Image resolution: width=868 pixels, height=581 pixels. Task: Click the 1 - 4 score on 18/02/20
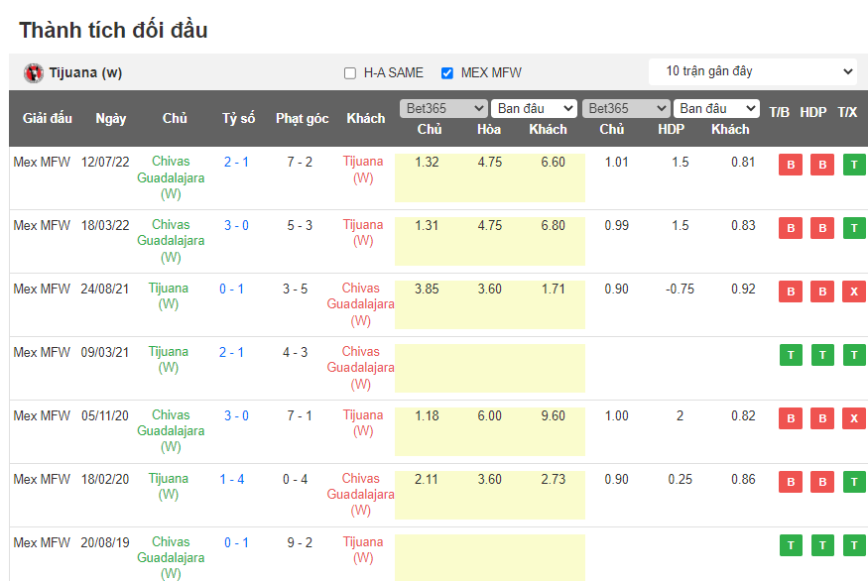(x=232, y=479)
